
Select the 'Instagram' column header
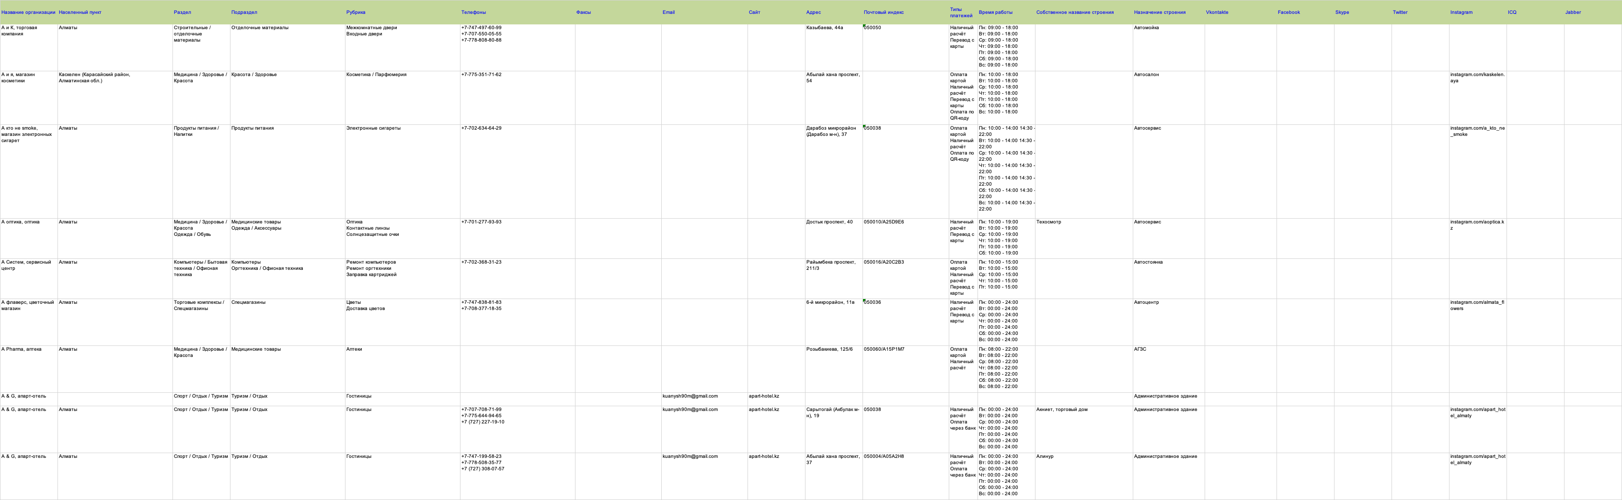(1478, 12)
